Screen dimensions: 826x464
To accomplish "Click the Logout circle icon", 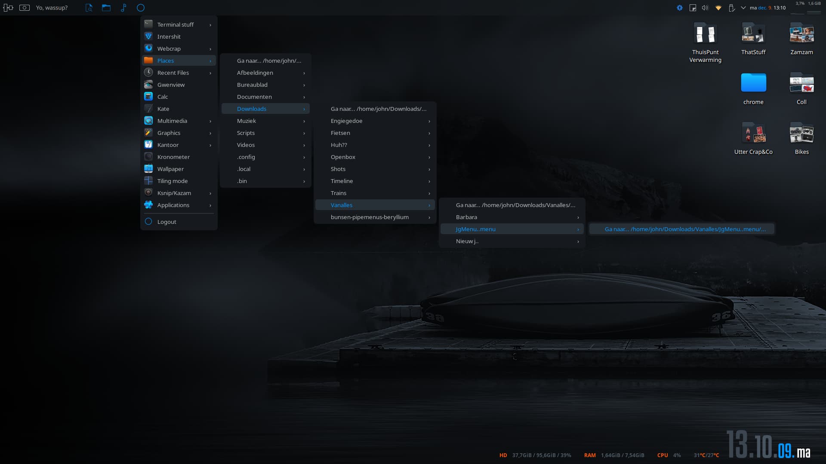I will tap(148, 222).
